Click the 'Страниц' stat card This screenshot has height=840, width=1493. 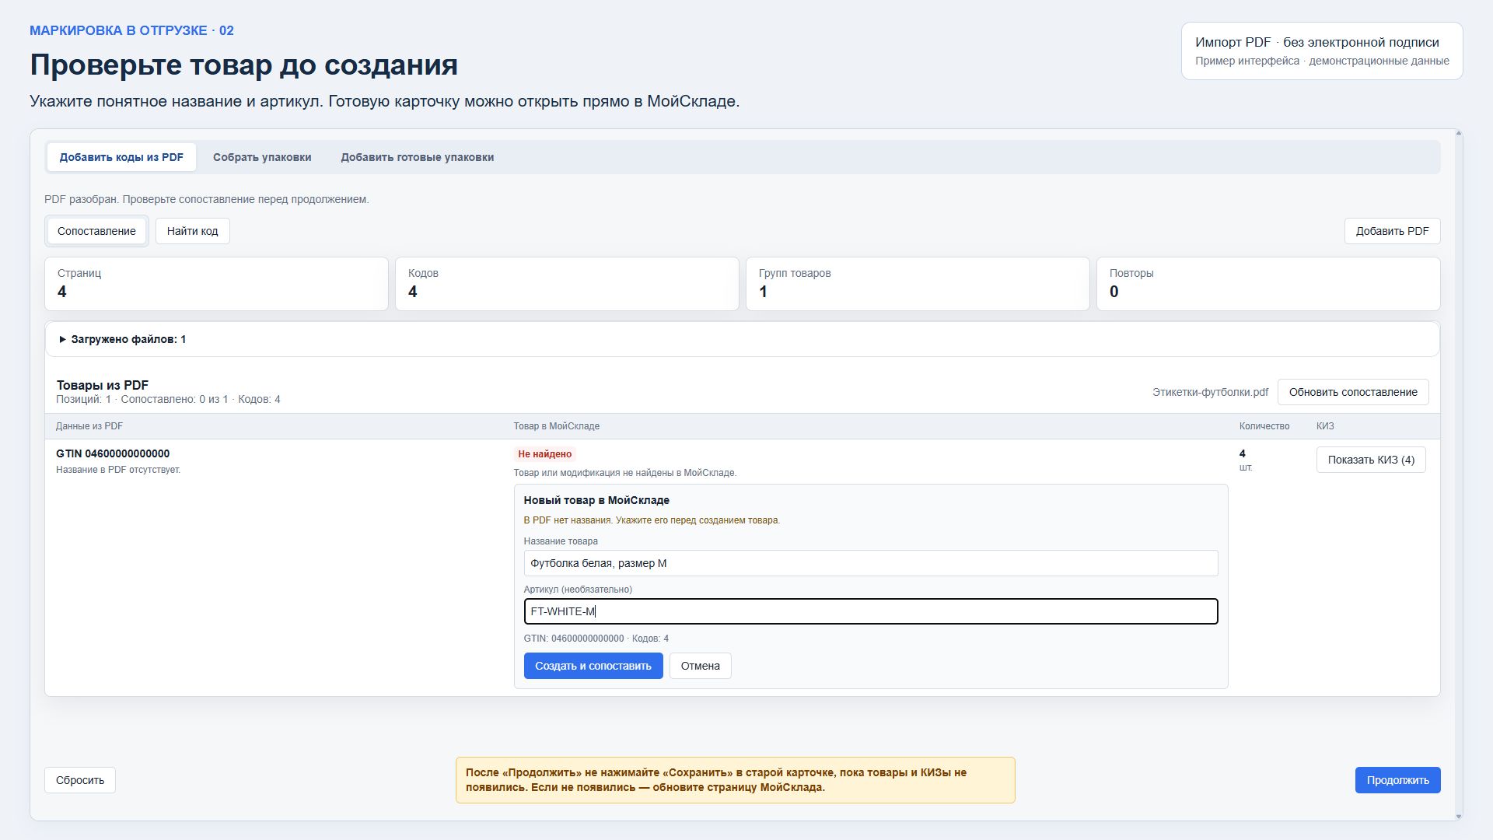point(216,284)
